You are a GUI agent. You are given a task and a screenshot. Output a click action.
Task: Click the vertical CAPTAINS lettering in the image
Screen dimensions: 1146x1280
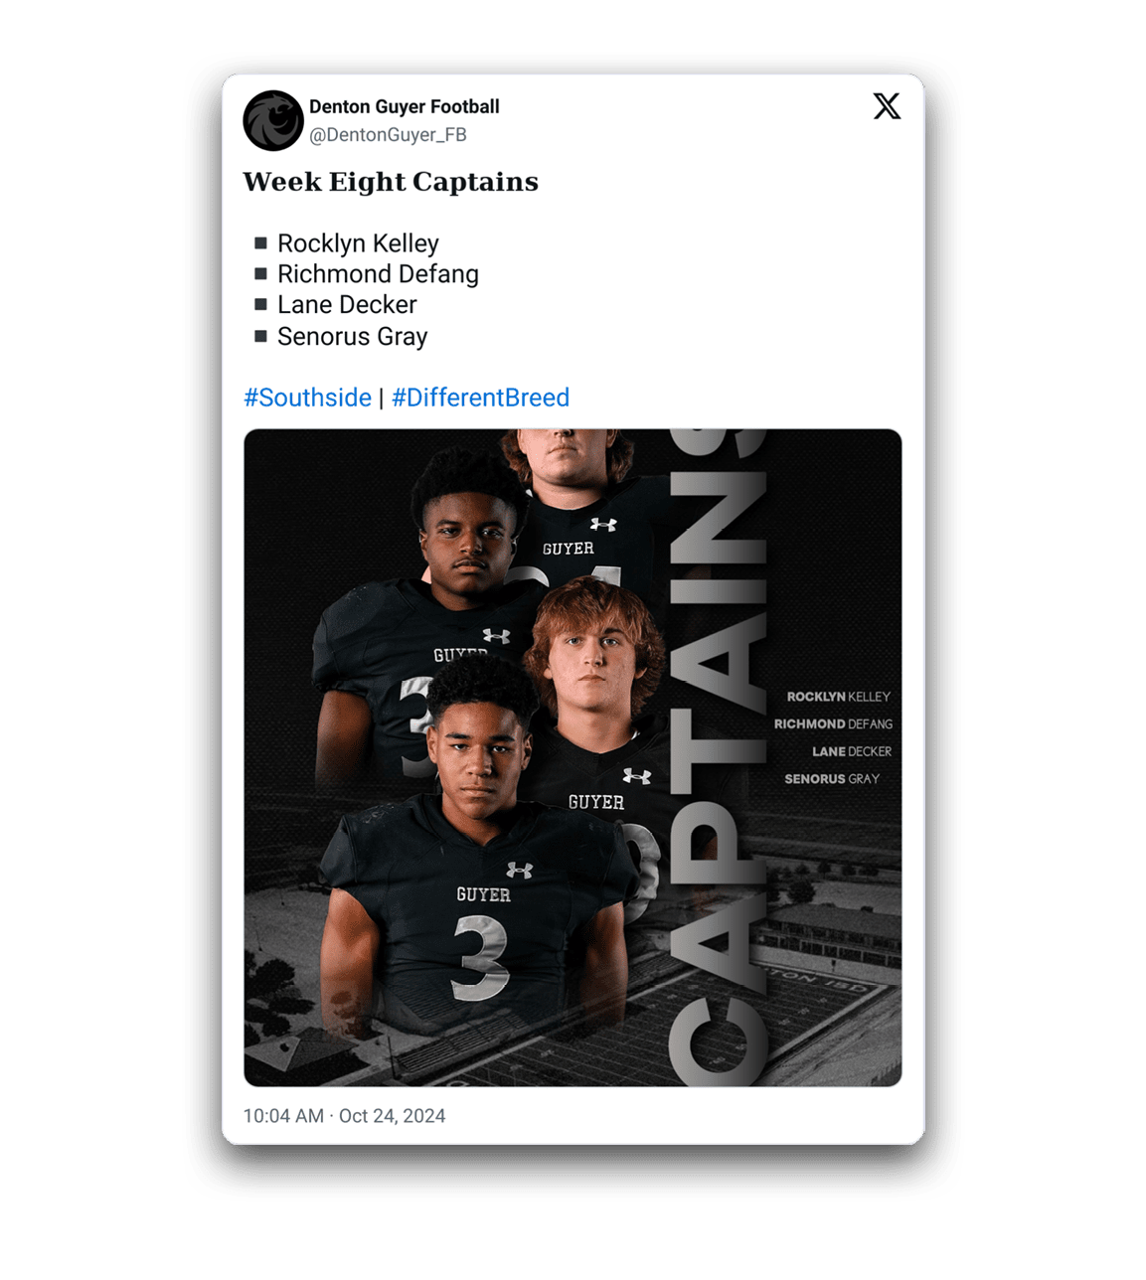[x=719, y=758]
